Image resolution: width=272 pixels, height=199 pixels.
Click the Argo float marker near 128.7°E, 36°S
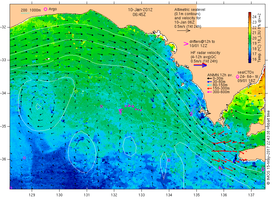click(x=24, y=158)
